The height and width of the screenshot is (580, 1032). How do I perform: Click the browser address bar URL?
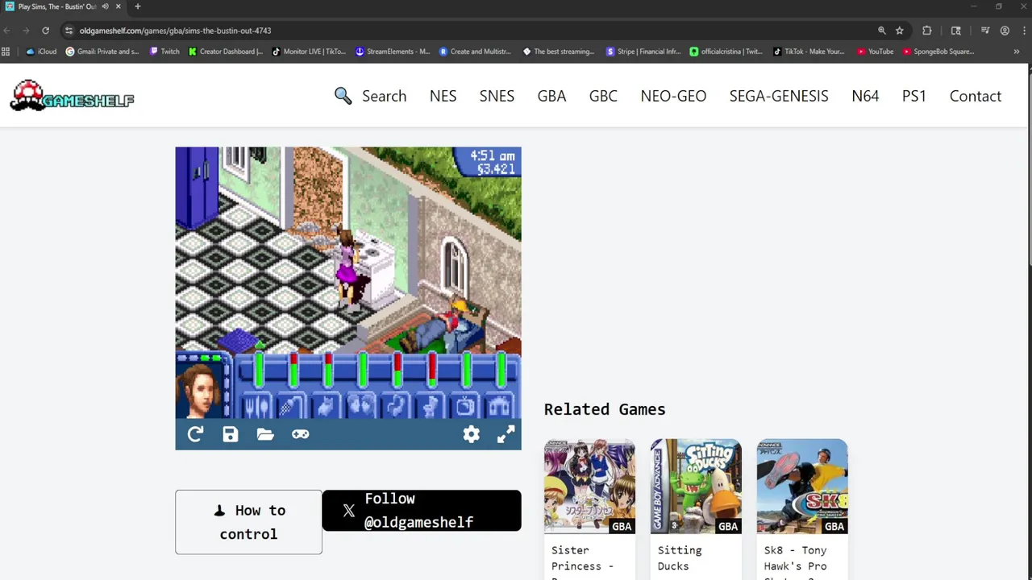(x=175, y=31)
